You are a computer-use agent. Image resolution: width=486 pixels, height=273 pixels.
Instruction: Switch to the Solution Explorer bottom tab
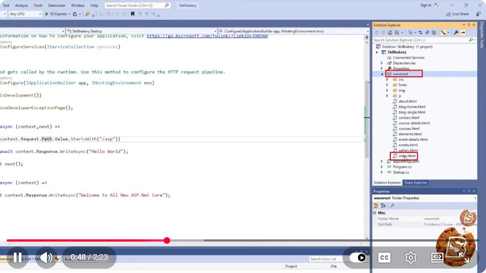pyautogui.click(x=387, y=183)
